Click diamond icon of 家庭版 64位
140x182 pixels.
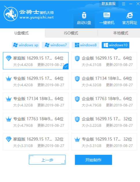click(9, 58)
